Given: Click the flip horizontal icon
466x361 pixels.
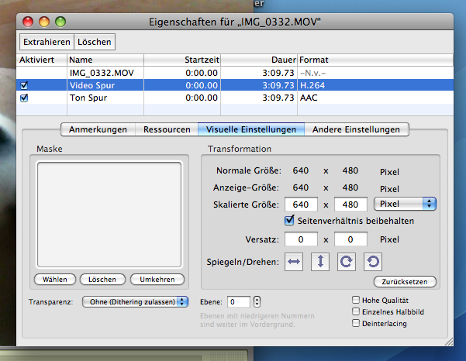Looking at the screenshot, I should coord(295,262).
